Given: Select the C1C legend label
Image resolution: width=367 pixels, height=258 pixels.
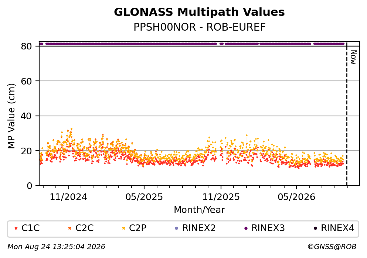Looking at the screenshot, I should click(30, 228).
